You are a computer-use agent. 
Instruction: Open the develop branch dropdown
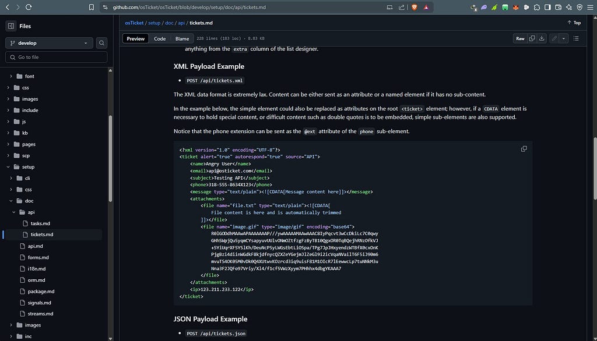49,43
